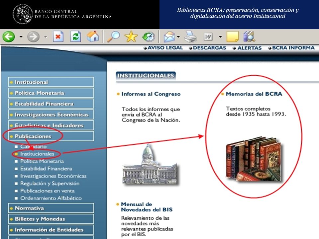Click the Stop loading icon
The height and width of the screenshot is (239, 319).
coord(58,37)
